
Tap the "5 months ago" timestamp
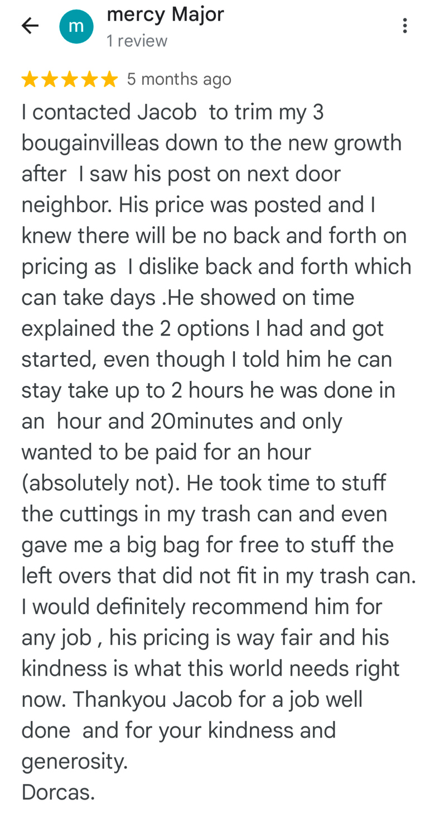[x=179, y=79]
